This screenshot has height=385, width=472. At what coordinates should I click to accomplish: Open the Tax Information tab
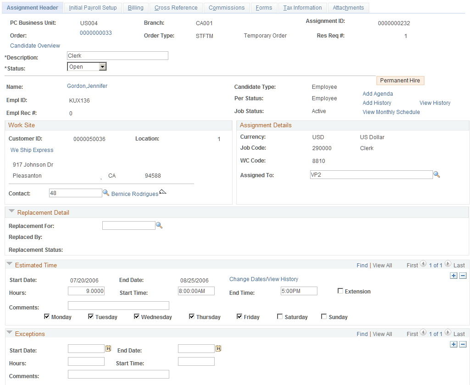(x=303, y=8)
